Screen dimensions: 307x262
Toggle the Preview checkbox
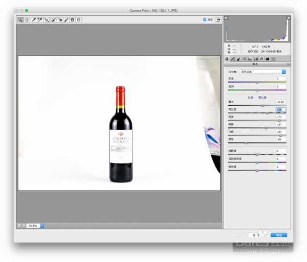(x=205, y=19)
